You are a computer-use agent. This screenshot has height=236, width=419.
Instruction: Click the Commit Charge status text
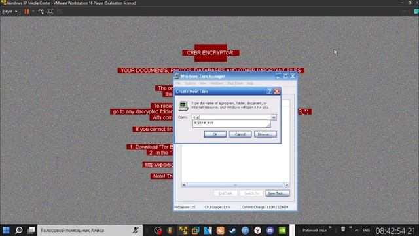[x=264, y=207]
